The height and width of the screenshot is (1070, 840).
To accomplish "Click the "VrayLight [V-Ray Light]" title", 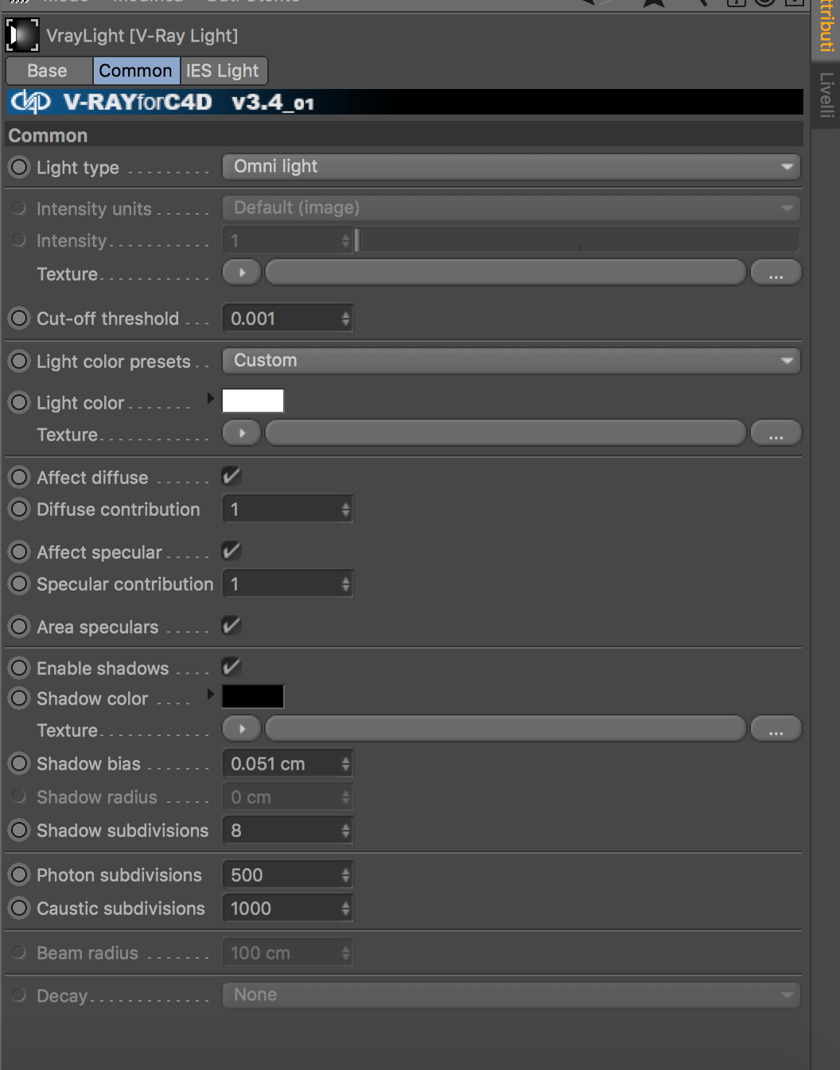I will click(142, 36).
